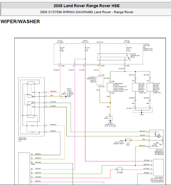Click the 'FUSE 47' label
Screen dimensions: 171x185
tap(130, 49)
